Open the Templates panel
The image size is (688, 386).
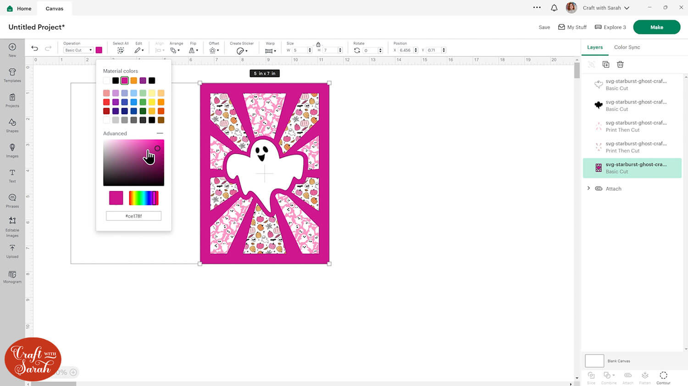pos(12,74)
